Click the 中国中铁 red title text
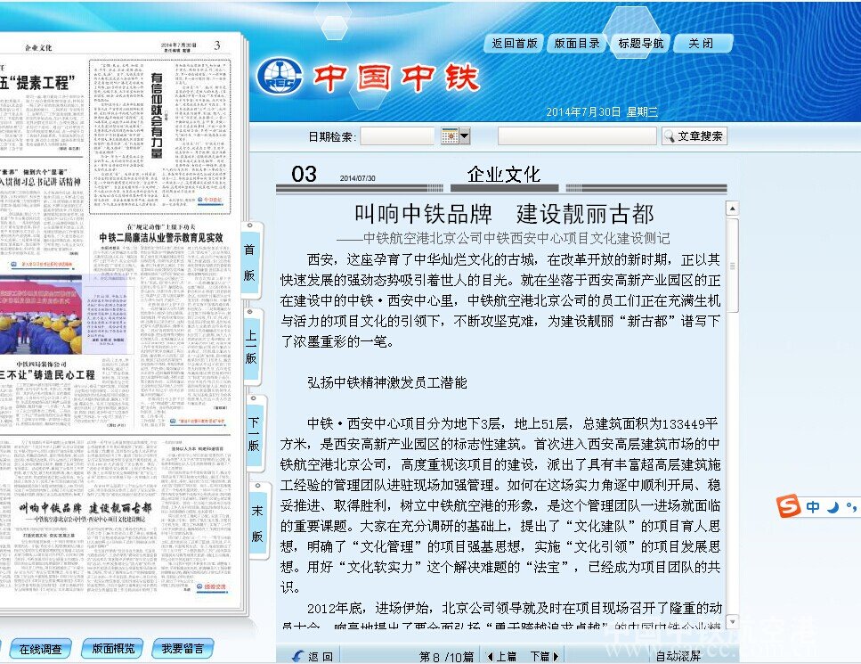Image resolution: width=861 pixels, height=664 pixels. coord(396,77)
